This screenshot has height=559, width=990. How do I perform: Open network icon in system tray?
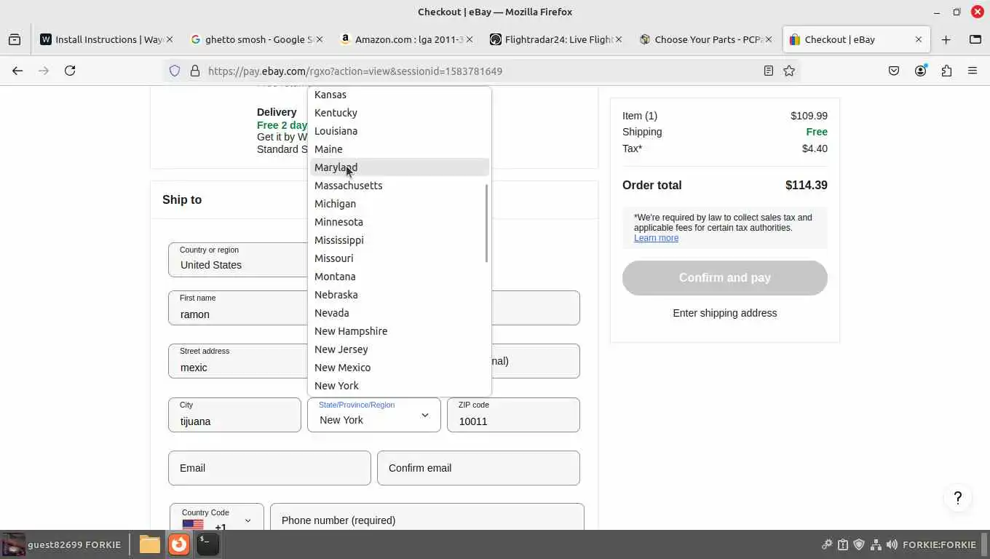coord(876,544)
